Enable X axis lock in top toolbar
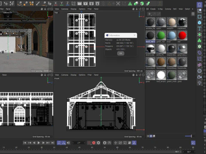 (56, 3)
